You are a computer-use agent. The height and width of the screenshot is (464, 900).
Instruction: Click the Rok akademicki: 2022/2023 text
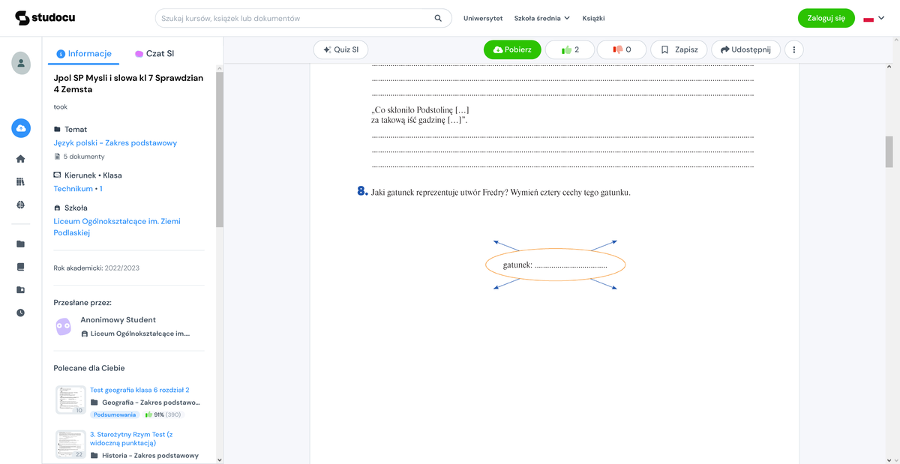[97, 268]
